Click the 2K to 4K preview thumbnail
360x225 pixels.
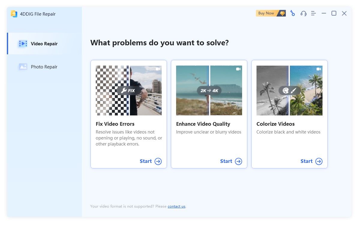click(209, 90)
